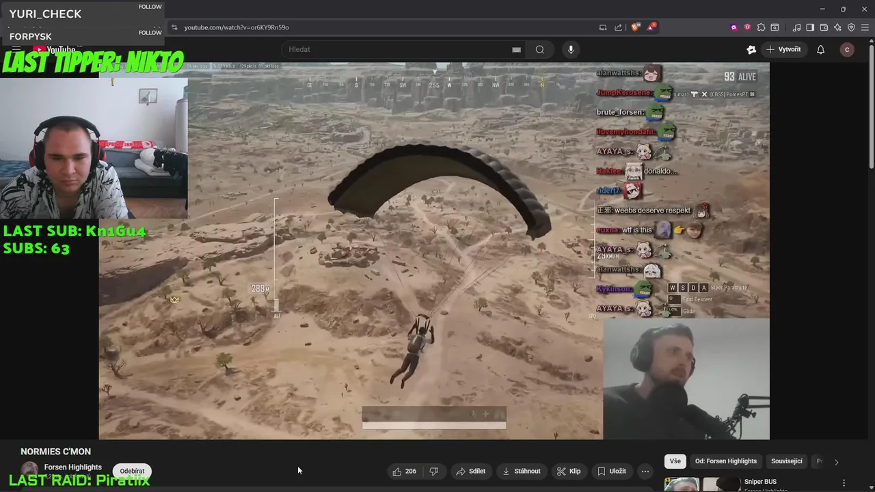This screenshot has width=875, height=492.
Task: Click the share page icon in the address bar
Action: coord(618,27)
